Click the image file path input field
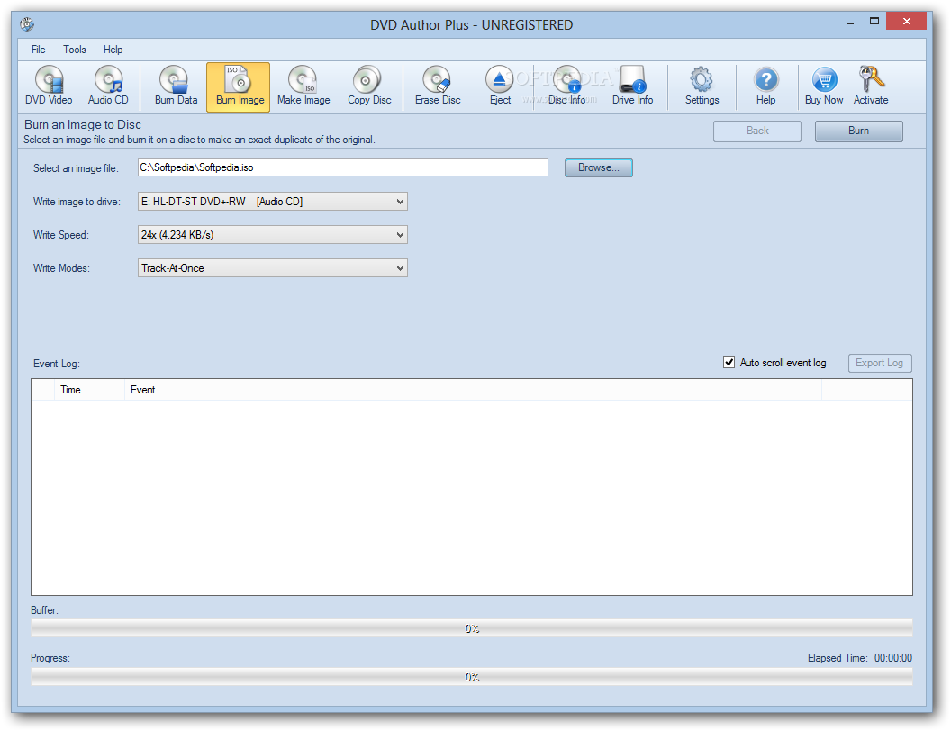The width and height of the screenshot is (951, 731). [343, 168]
